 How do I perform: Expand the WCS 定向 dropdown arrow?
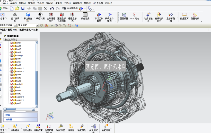pyautogui.click(x=141, y=17)
